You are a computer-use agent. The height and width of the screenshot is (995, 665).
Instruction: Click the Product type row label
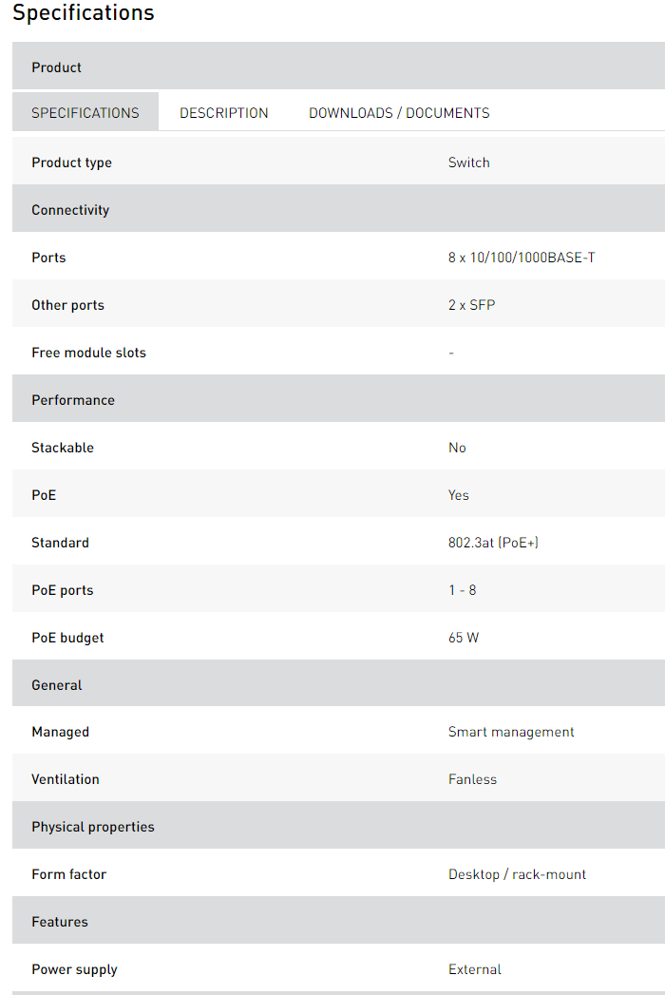(72, 163)
